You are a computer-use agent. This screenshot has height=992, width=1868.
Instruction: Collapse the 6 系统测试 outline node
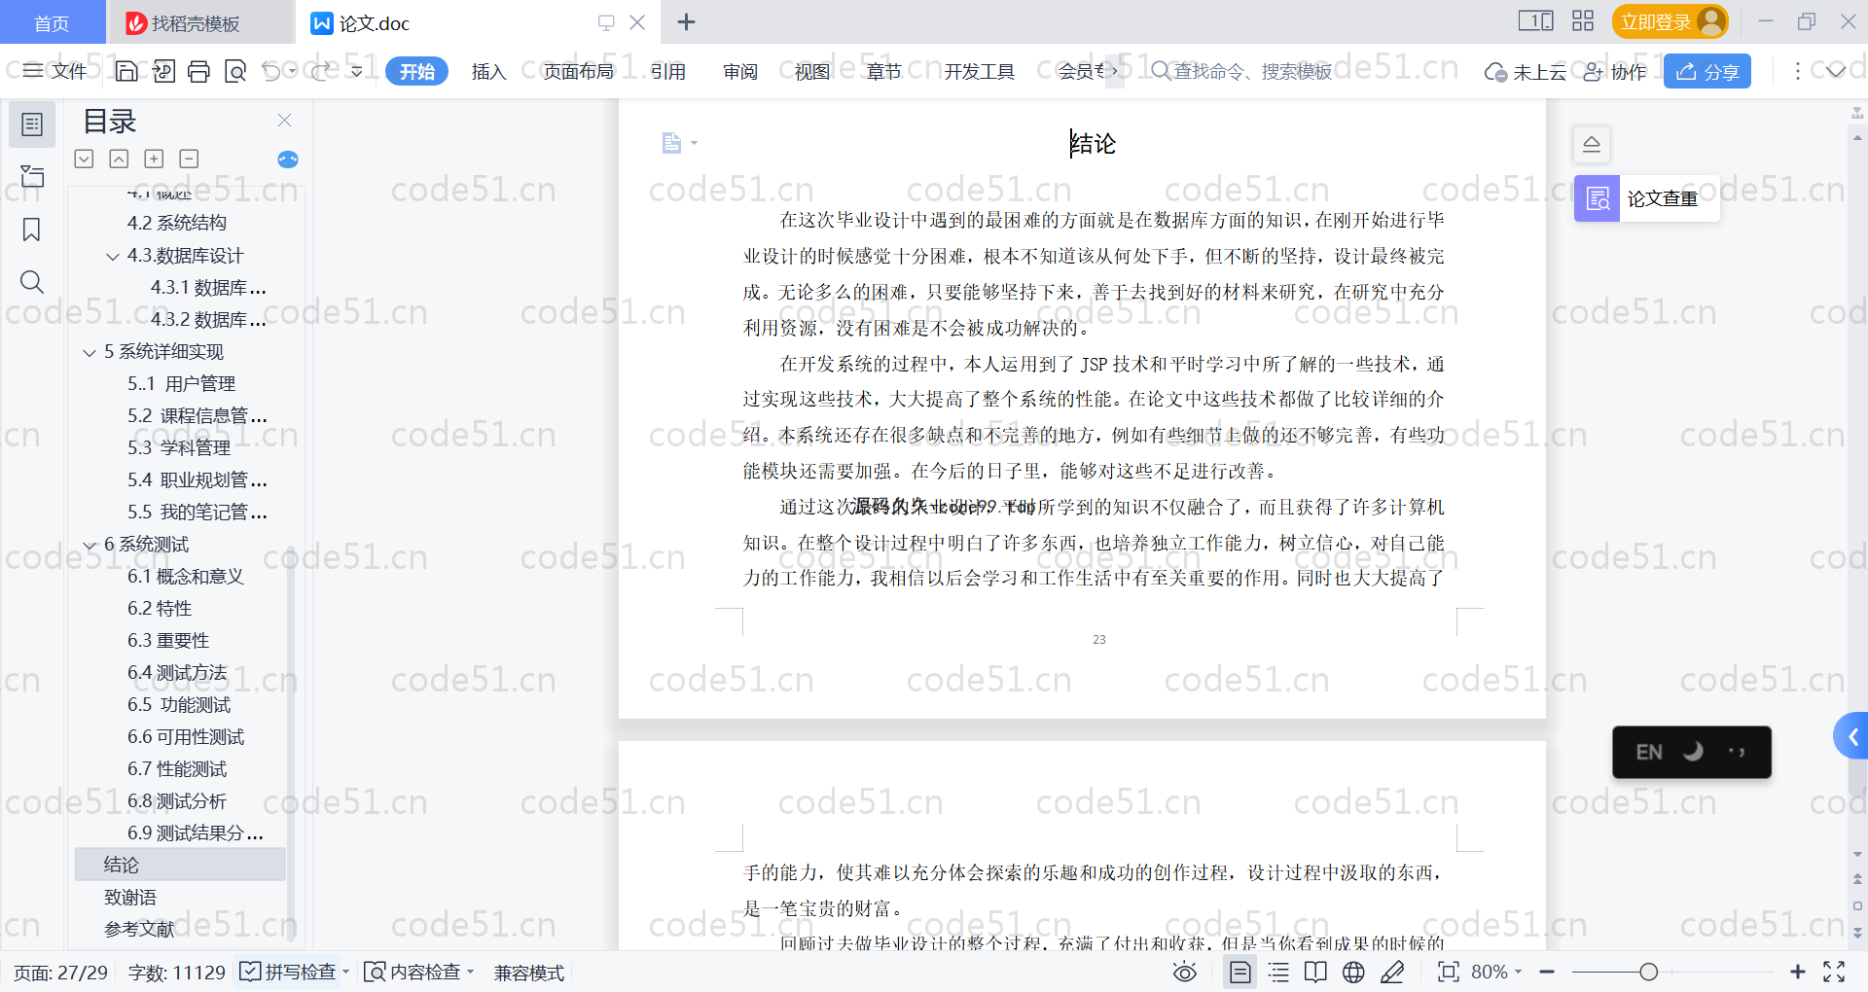point(90,546)
